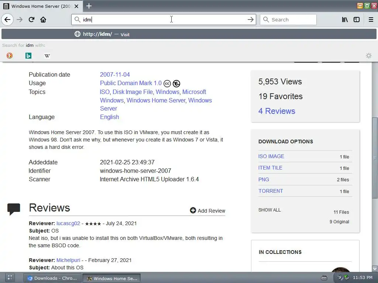Click the network tray icon
Screen dimensions: 378x283
tap(347, 277)
